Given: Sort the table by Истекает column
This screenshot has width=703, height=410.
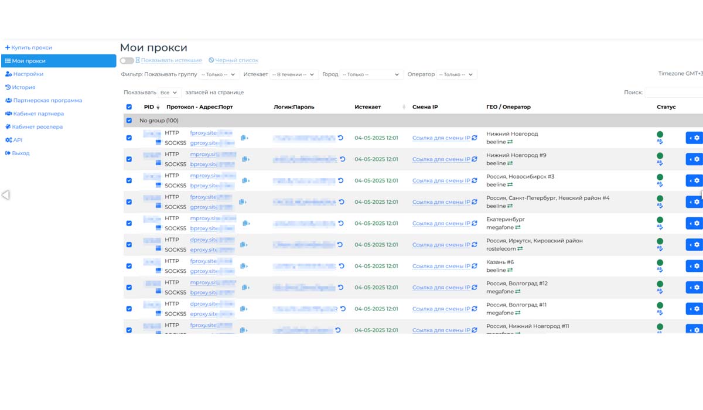Looking at the screenshot, I should [x=368, y=107].
